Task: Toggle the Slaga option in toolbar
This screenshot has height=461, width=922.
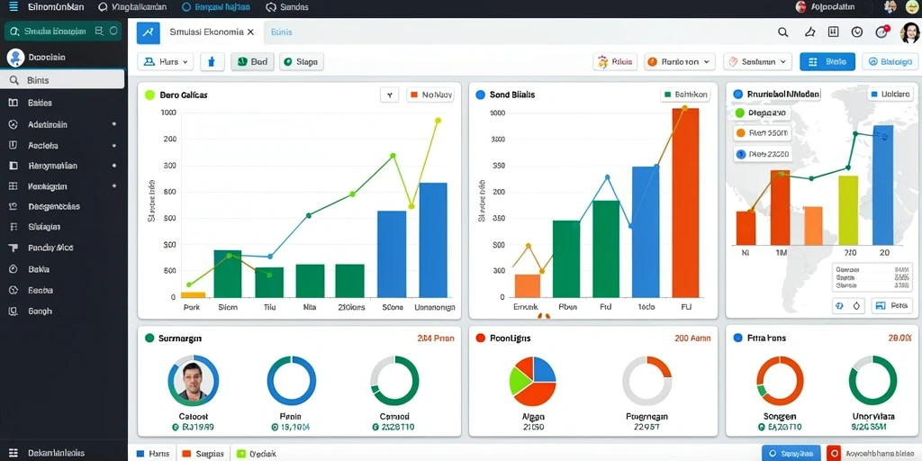Action: point(301,61)
